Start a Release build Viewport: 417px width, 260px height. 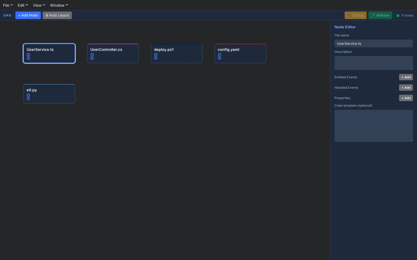point(380,15)
